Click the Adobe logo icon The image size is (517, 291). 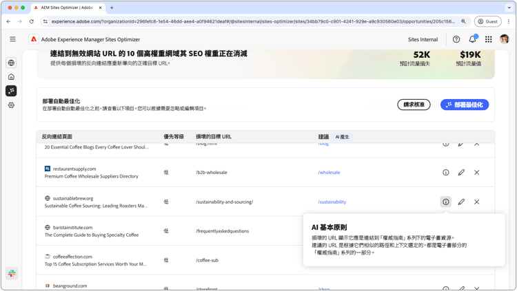coord(34,39)
